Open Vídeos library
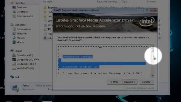This screenshot has width=181, height=102. click(x=20, y=42)
